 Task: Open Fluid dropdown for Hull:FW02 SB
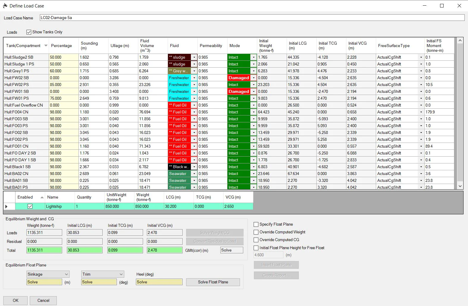(x=194, y=78)
